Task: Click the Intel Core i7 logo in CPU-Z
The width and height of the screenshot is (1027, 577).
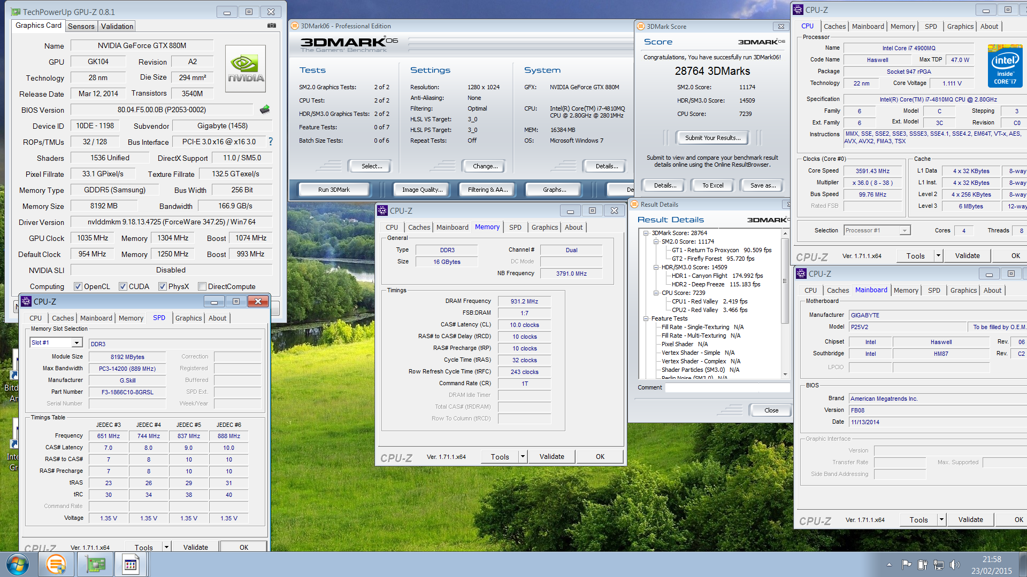Action: (x=1005, y=66)
